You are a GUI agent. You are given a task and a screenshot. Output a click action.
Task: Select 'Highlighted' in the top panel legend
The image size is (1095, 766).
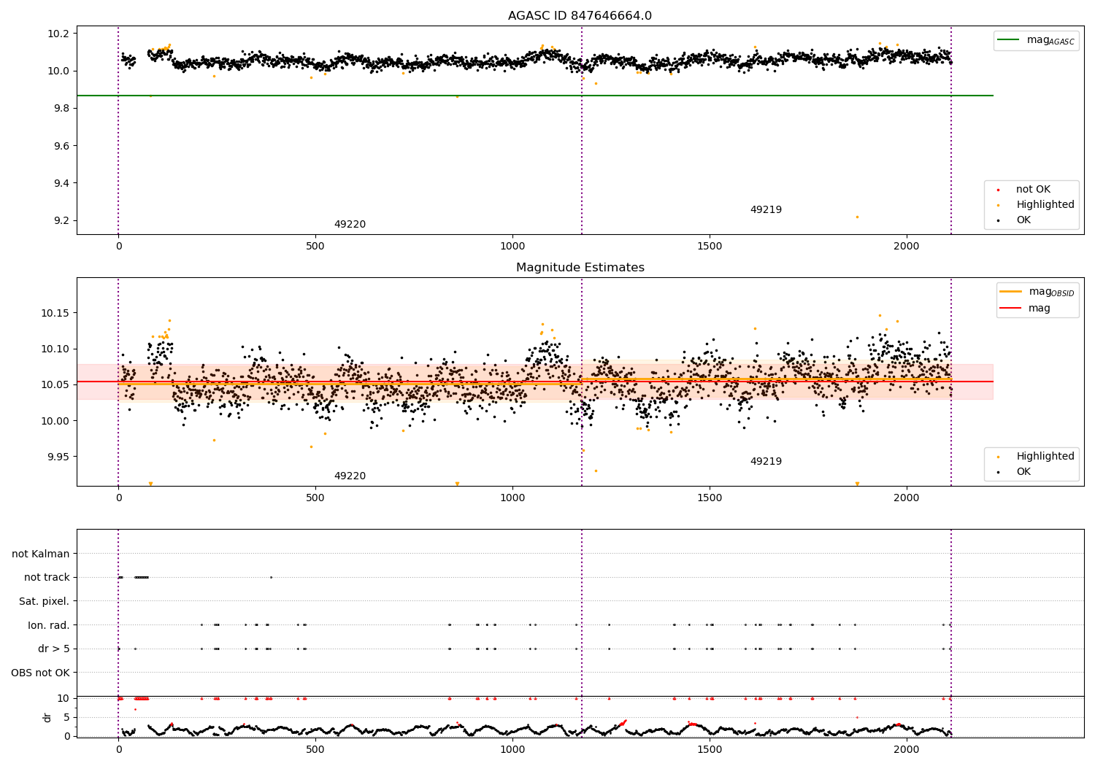tap(1045, 205)
